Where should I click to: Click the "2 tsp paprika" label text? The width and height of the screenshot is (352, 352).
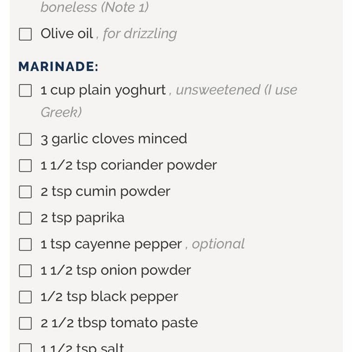pos(83,218)
